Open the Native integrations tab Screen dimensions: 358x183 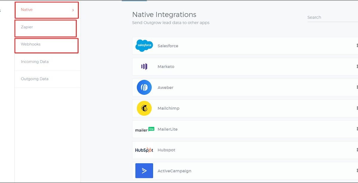[27, 10]
